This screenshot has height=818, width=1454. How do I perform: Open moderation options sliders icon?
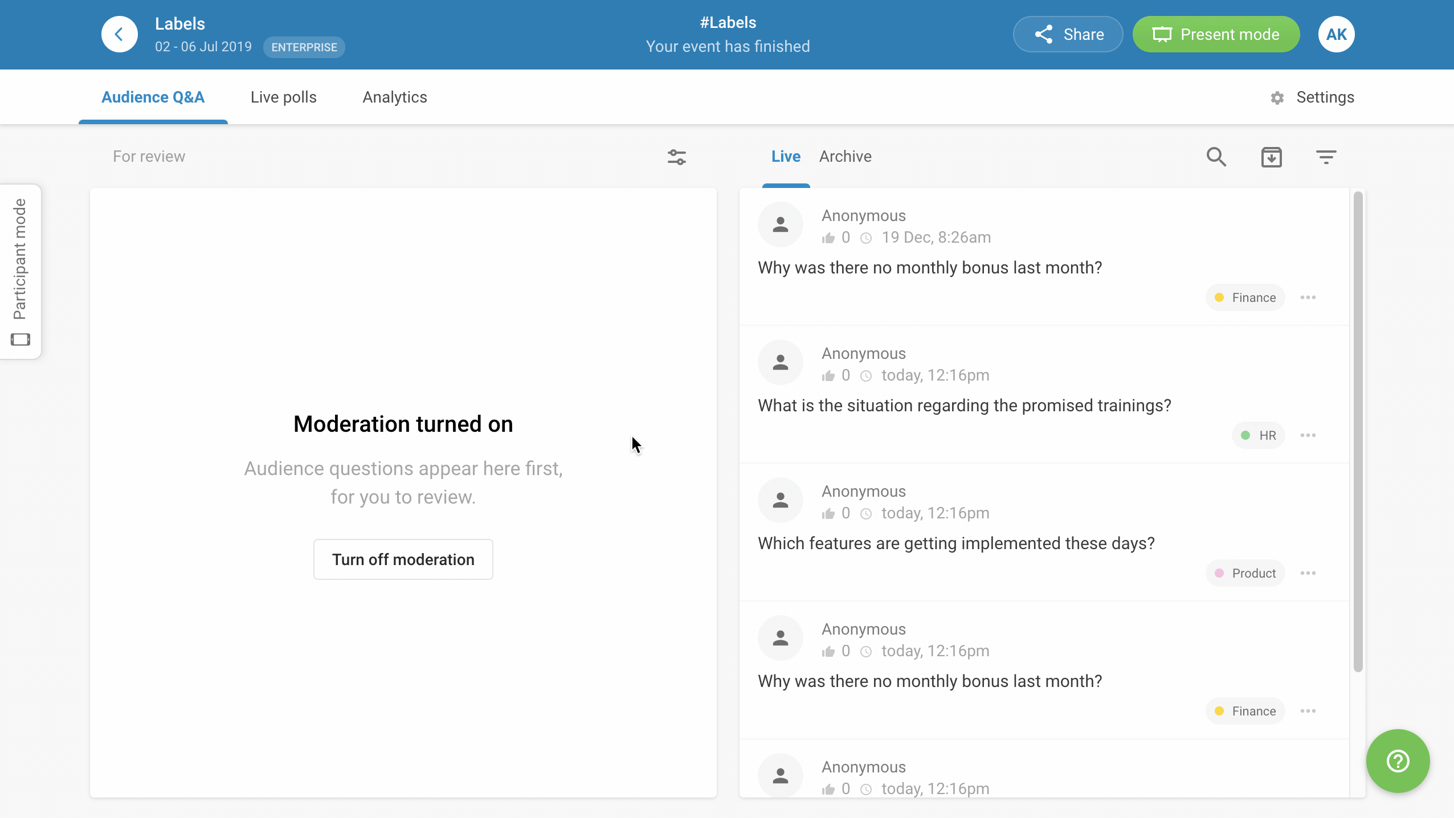coord(677,157)
